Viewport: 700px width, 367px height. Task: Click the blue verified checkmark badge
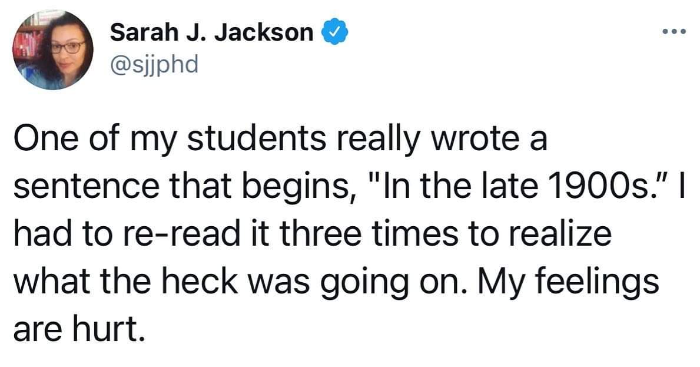coord(335,33)
